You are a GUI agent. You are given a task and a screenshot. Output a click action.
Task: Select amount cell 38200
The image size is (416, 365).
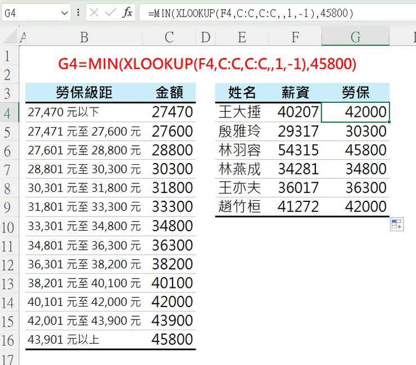click(169, 264)
